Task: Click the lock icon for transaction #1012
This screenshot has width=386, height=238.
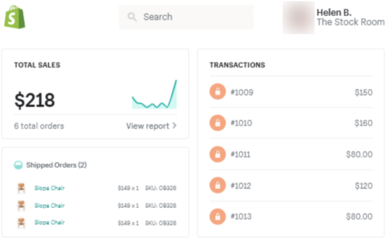Action: click(218, 185)
